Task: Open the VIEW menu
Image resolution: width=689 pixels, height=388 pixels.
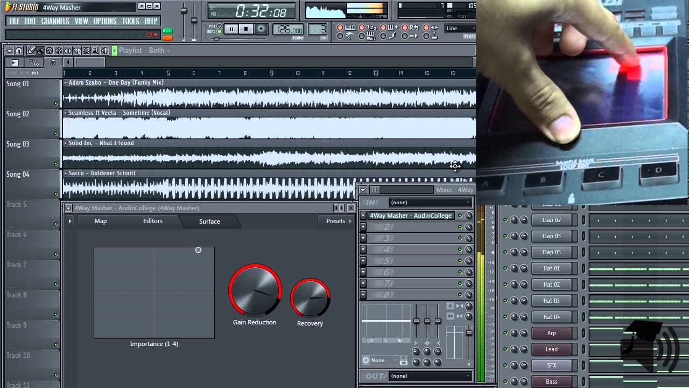Action: point(81,21)
